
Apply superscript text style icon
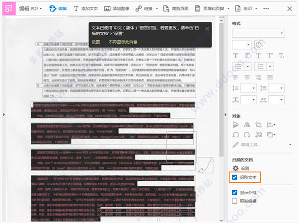(270, 56)
